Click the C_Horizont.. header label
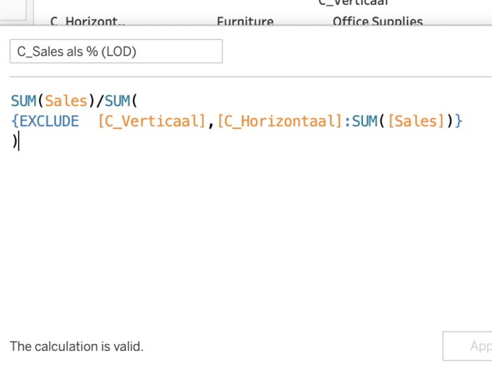The height and width of the screenshot is (369, 492). pyautogui.click(x=87, y=22)
